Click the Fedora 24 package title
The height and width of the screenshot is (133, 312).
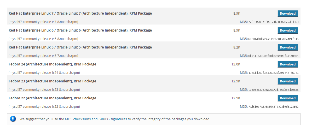(52, 64)
